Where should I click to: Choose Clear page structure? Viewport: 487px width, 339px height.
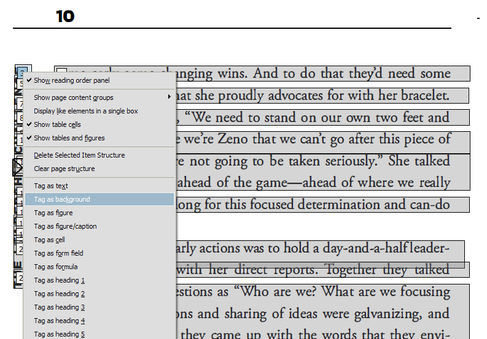tap(99, 169)
